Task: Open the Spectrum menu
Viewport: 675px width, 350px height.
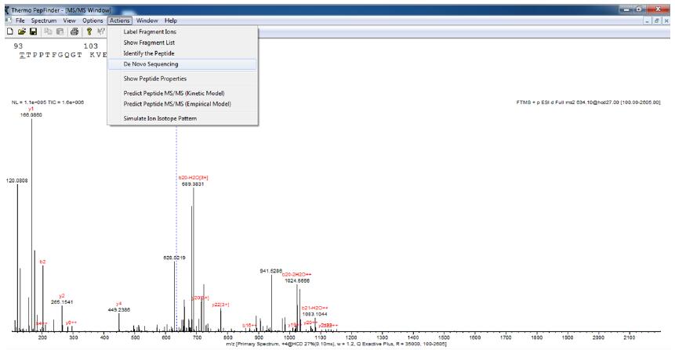Action: (x=45, y=20)
